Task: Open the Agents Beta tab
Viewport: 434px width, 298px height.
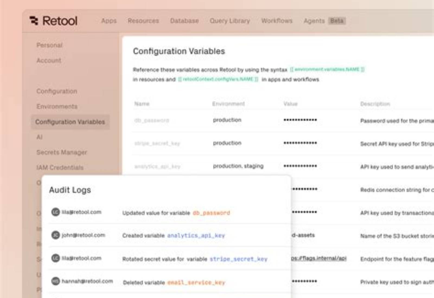Action: coord(324,21)
